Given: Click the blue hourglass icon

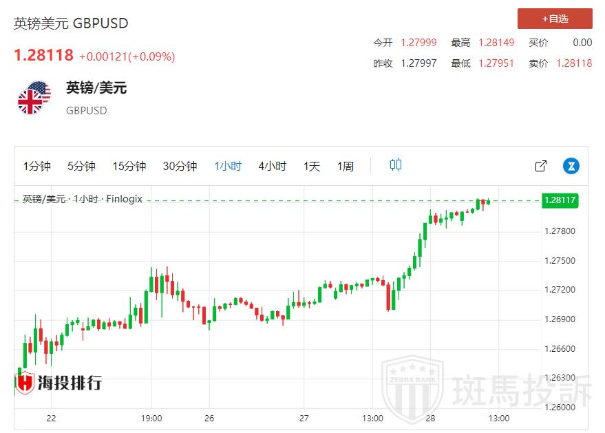Looking at the screenshot, I should click(x=571, y=166).
